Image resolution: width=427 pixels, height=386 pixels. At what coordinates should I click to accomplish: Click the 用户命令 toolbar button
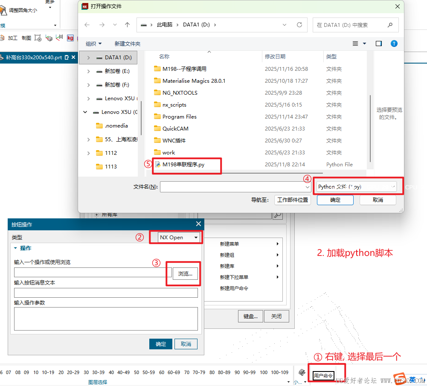[x=323, y=376]
